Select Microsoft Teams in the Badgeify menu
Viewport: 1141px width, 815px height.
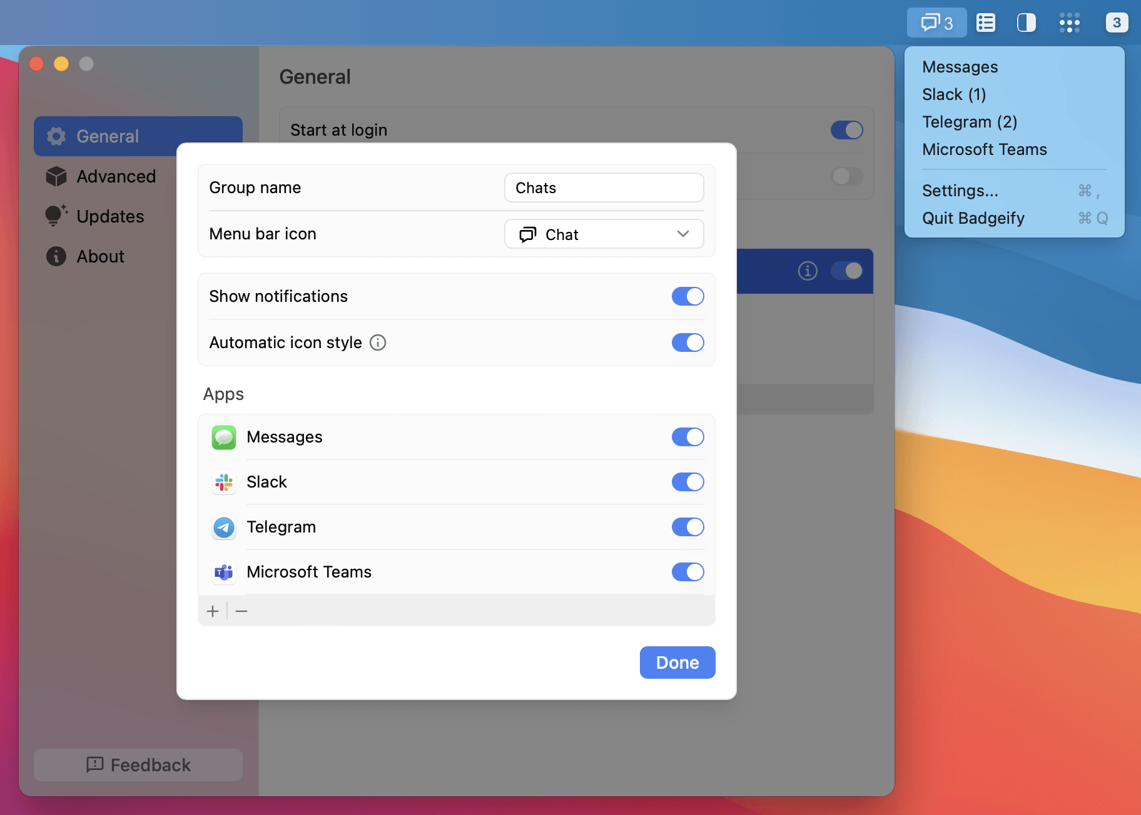pyautogui.click(x=1014, y=149)
